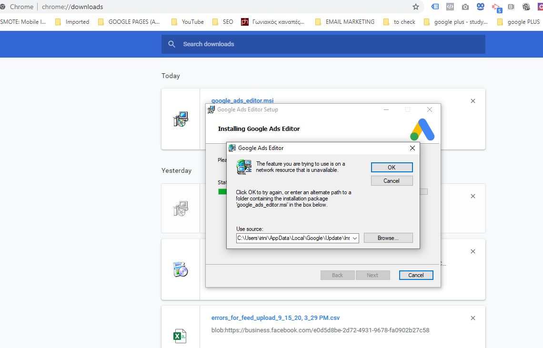Open the YouTube bookmarks folder
Screen dimensions: 543x348
[187, 22]
